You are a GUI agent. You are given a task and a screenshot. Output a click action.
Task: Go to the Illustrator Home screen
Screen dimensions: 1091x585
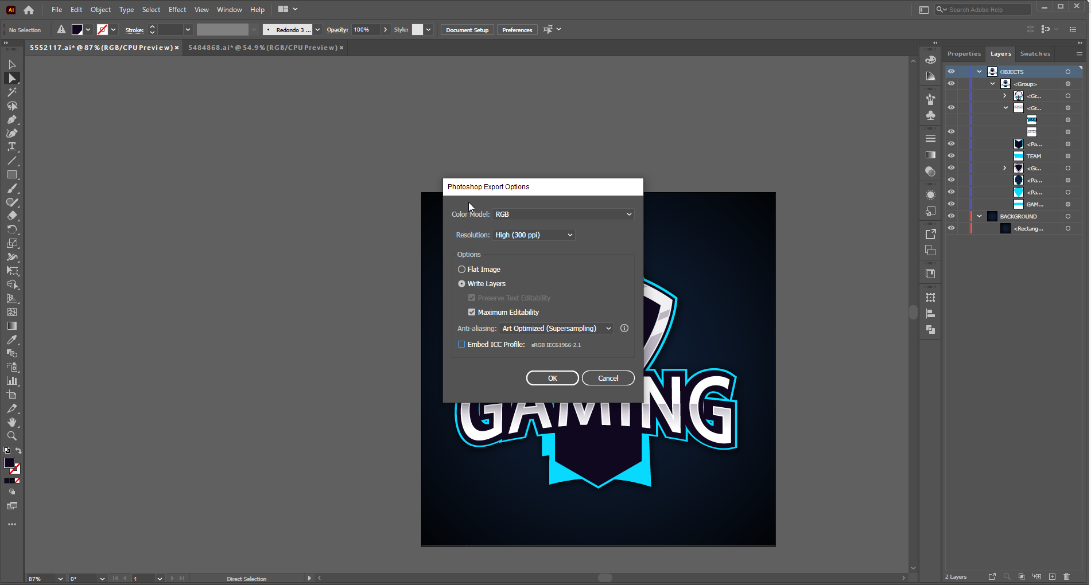[x=29, y=10]
